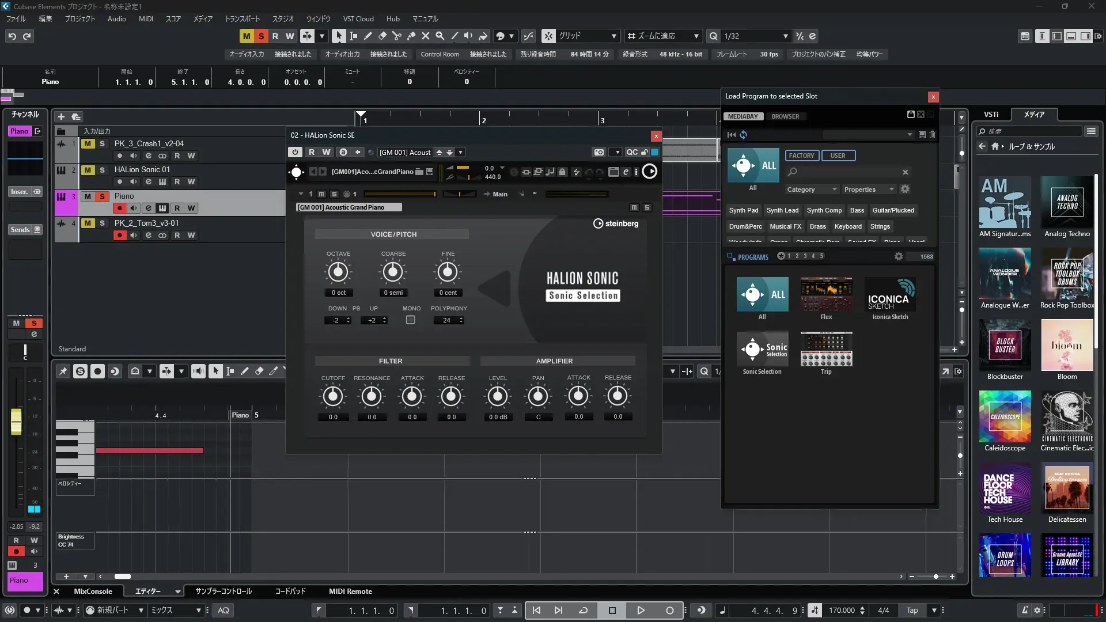Select the Eraser tool in main toolbar

coord(382,36)
